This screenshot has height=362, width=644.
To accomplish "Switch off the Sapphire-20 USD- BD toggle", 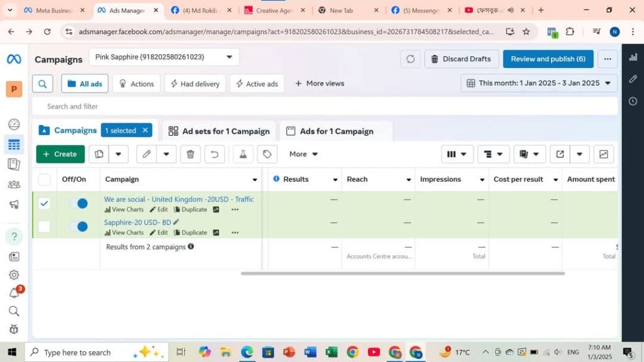I will [x=79, y=226].
